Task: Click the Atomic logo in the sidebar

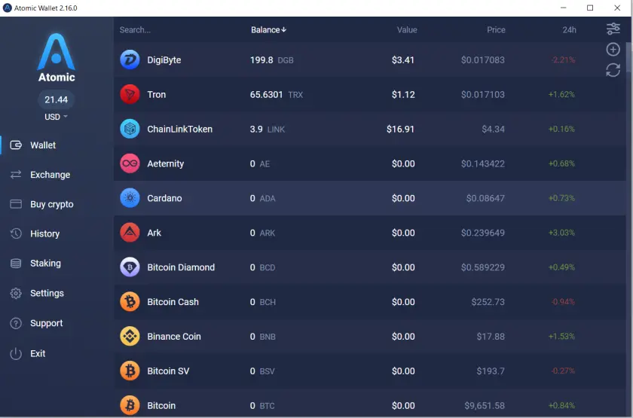Action: tap(56, 58)
